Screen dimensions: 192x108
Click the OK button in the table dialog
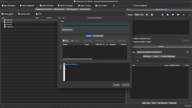pyautogui.click(x=126, y=85)
